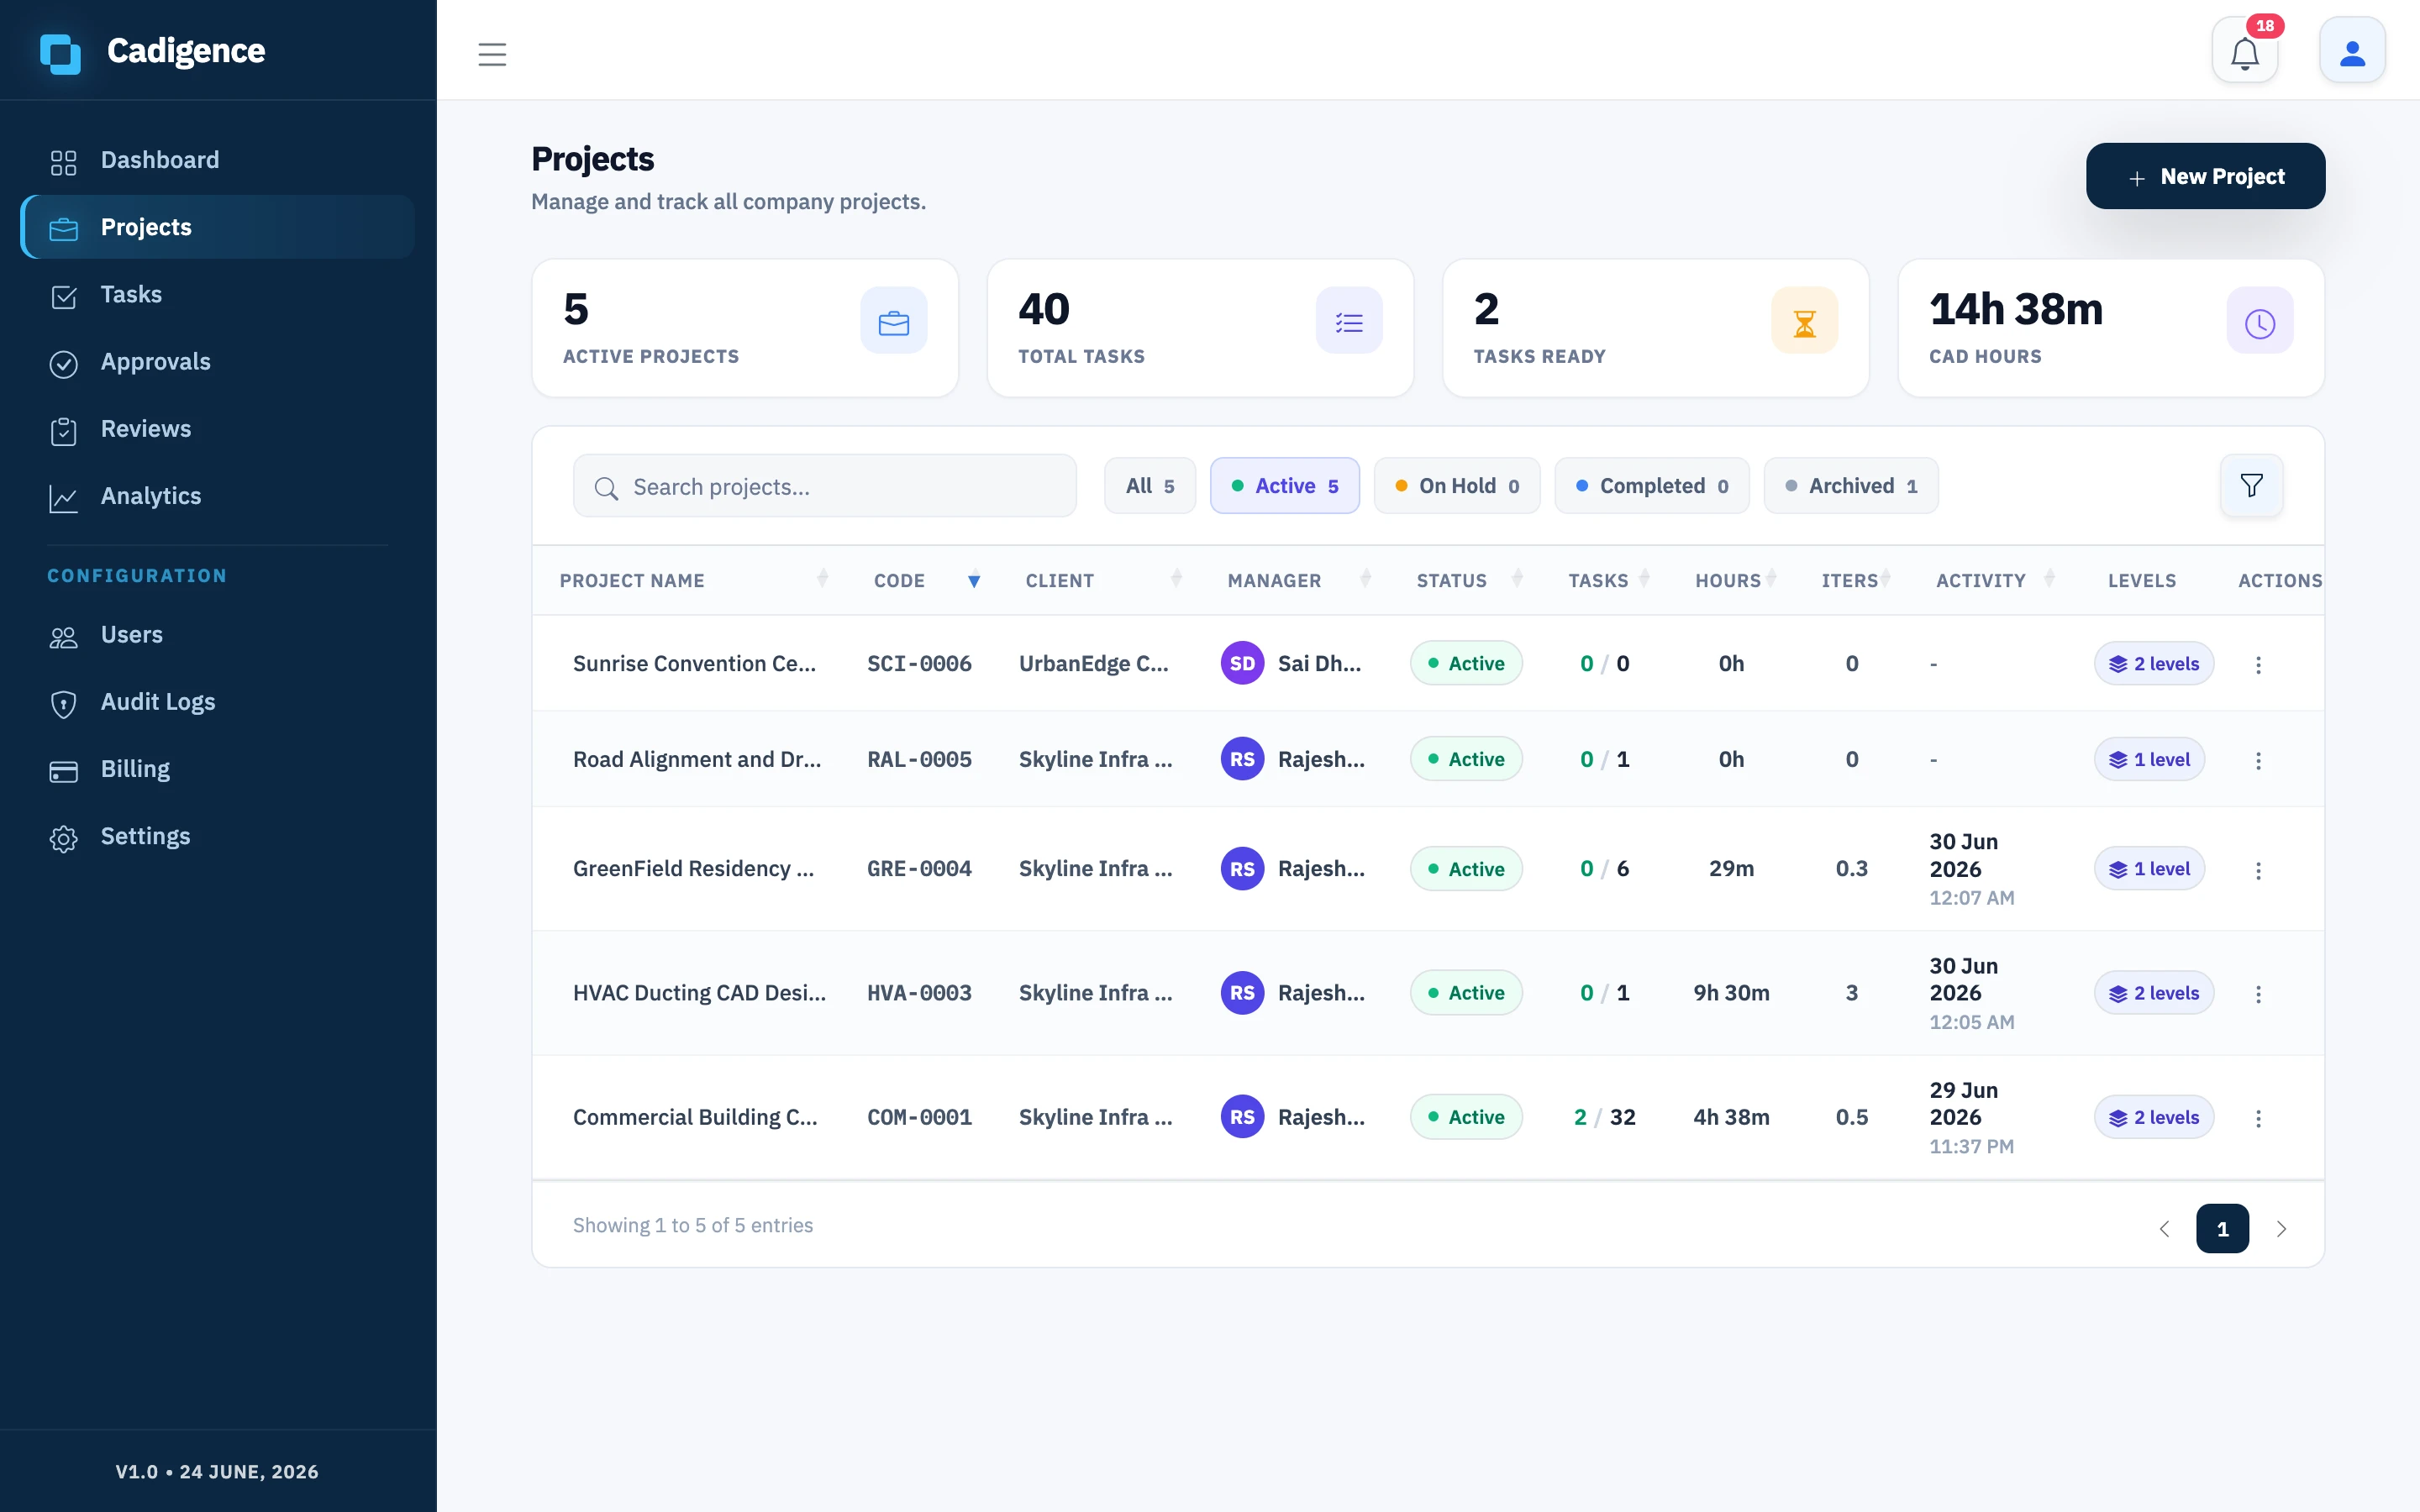The width and height of the screenshot is (2420, 1512).
Task: Open Settings from sidebar
Action: click(x=217, y=836)
